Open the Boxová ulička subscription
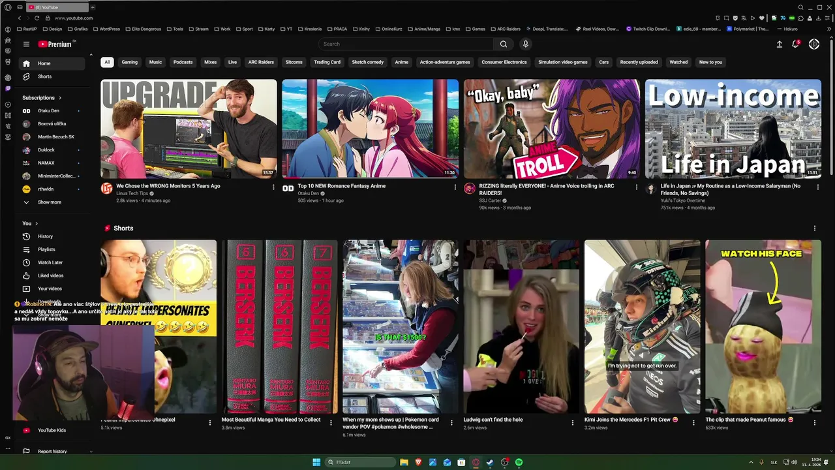 [x=52, y=124]
